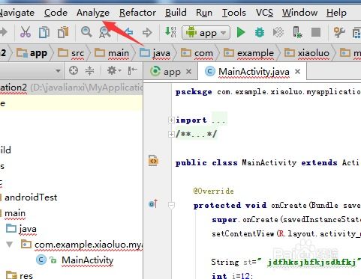Close the app editor tab

[189, 72]
